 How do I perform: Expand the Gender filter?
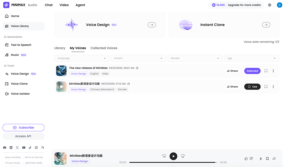[195, 58]
